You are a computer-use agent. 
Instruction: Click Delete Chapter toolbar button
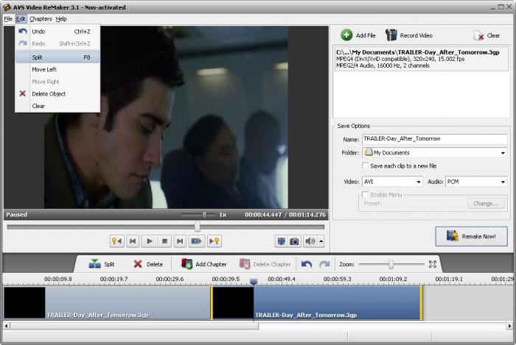pyautogui.click(x=265, y=264)
